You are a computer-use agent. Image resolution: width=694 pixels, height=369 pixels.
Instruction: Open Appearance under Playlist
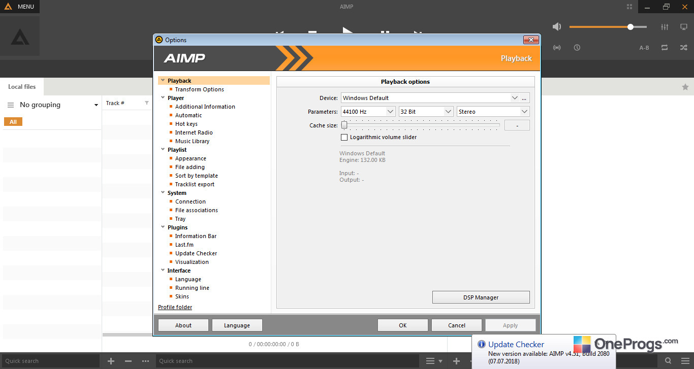pyautogui.click(x=191, y=158)
